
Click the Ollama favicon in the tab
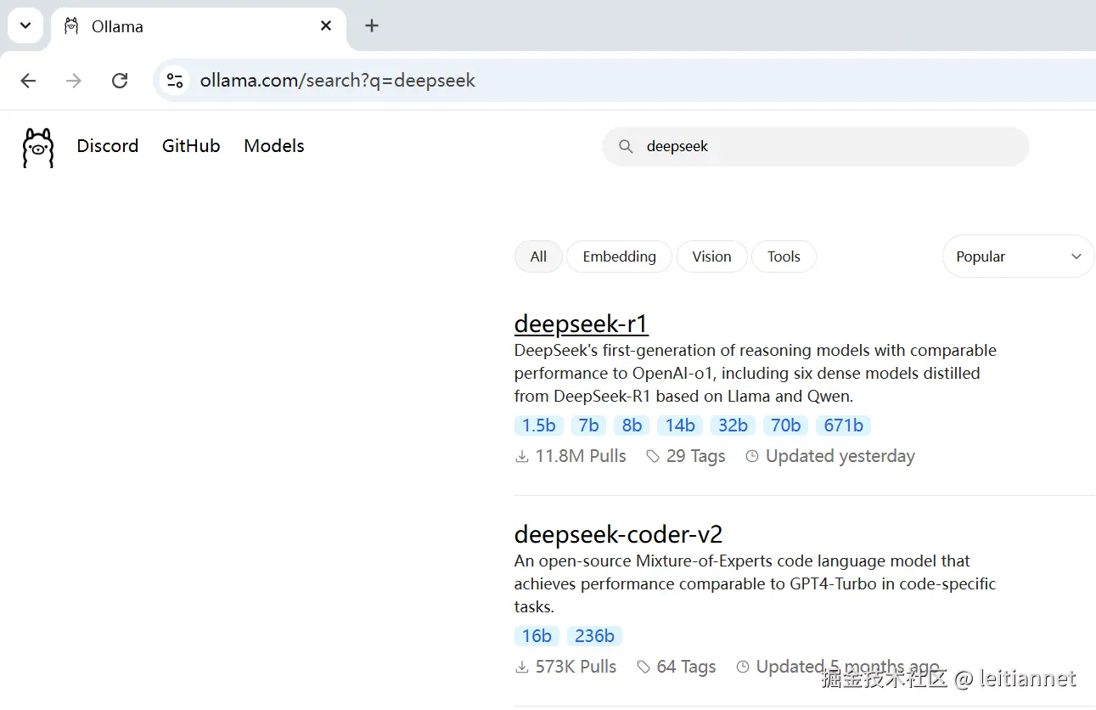point(71,26)
